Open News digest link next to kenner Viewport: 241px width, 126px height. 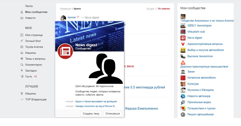92,17
